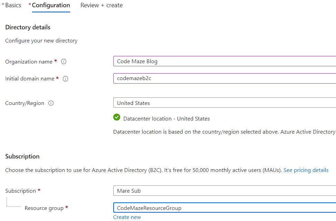Select the Configuration tab
The image size is (336, 221).
(51, 6)
